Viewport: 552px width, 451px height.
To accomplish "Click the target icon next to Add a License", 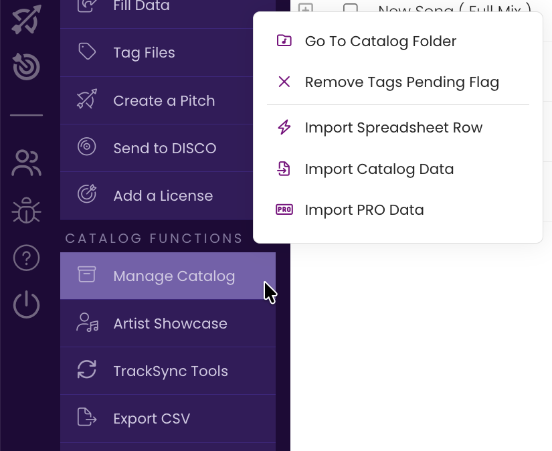I will 87,193.
